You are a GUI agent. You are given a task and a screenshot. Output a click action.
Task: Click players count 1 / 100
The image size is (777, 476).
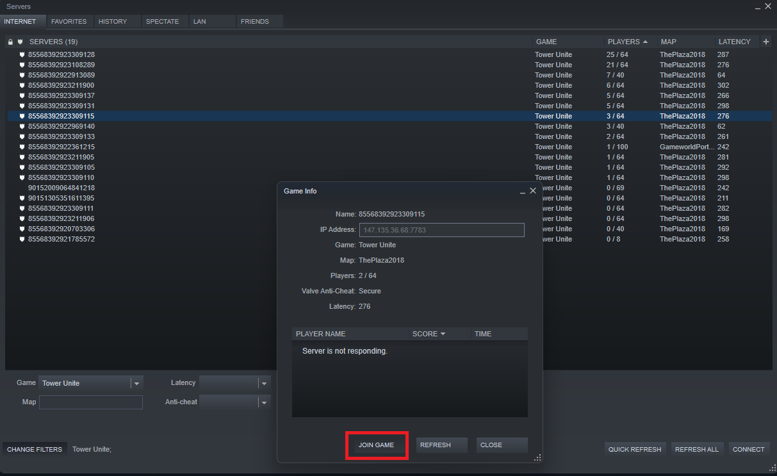click(618, 147)
